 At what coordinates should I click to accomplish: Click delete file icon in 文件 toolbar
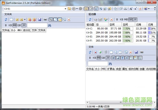point(96,52)
